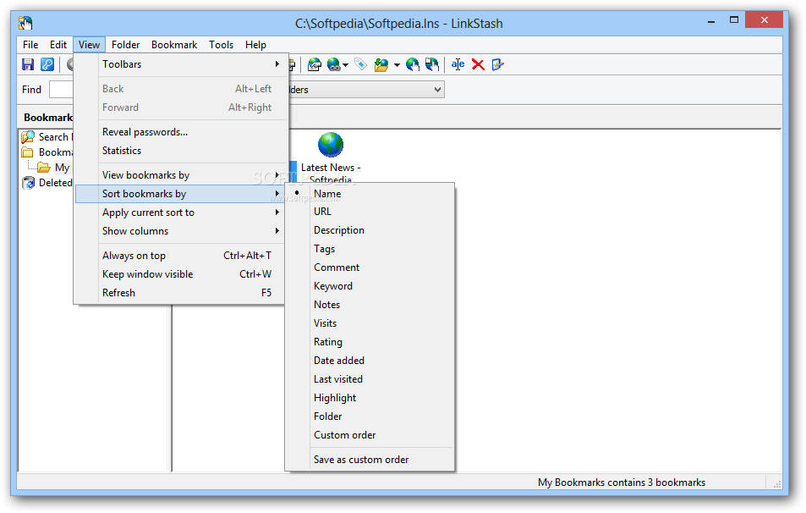Screen dimensions: 806x513
Task: Open the Folder menu
Action: [x=125, y=45]
